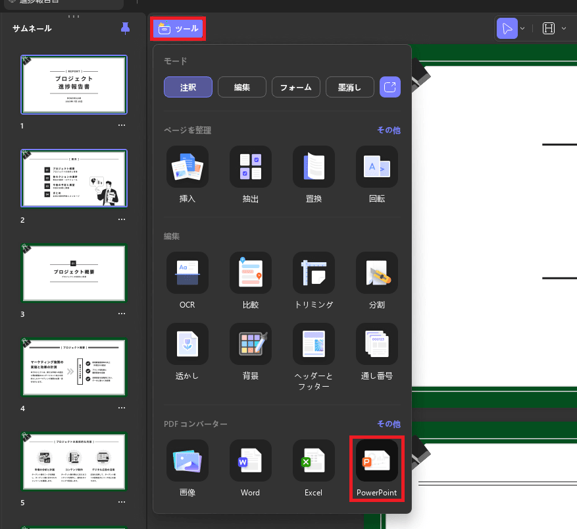Launch the OCR tool

tap(188, 273)
